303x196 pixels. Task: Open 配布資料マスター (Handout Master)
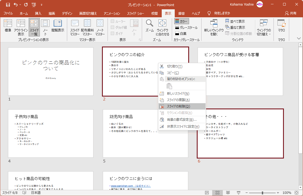[x=87, y=27]
